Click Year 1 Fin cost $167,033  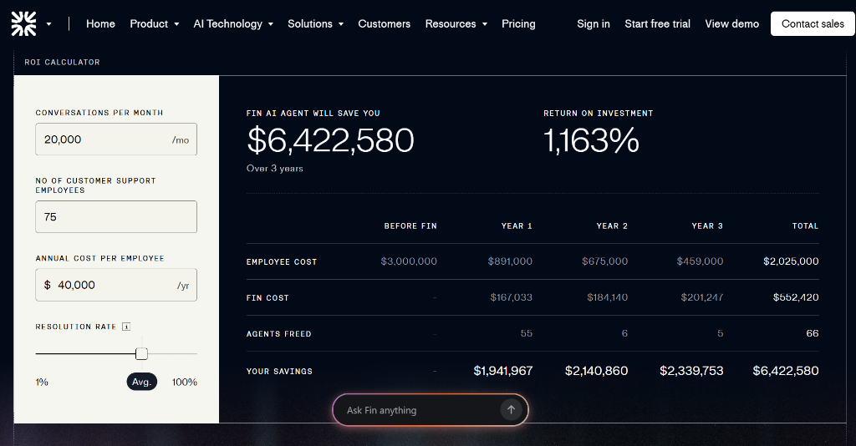(x=511, y=297)
